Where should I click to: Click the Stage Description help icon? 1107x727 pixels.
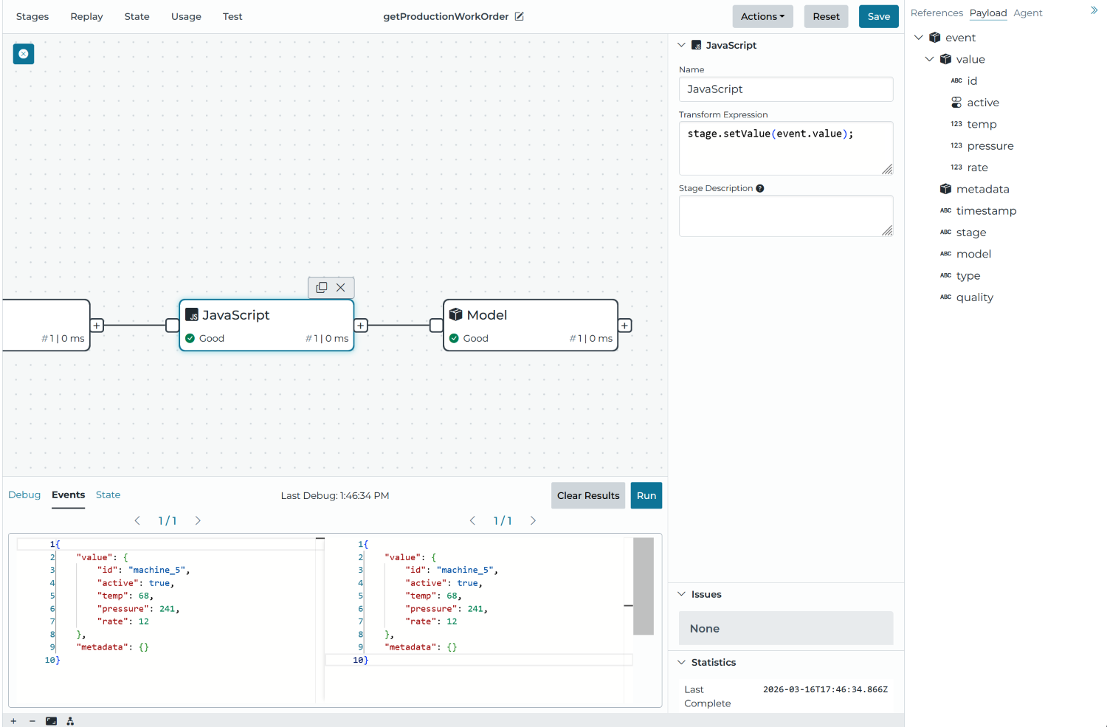tap(760, 188)
